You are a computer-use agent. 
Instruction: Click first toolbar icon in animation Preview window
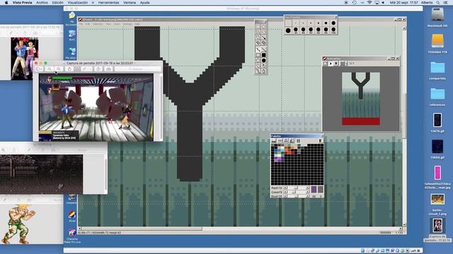click(x=326, y=64)
